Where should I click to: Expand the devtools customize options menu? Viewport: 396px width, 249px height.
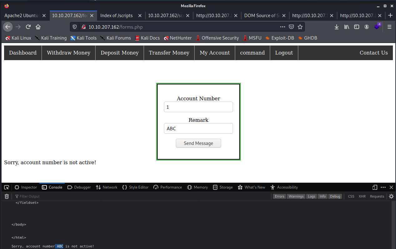pyautogui.click(x=383, y=187)
